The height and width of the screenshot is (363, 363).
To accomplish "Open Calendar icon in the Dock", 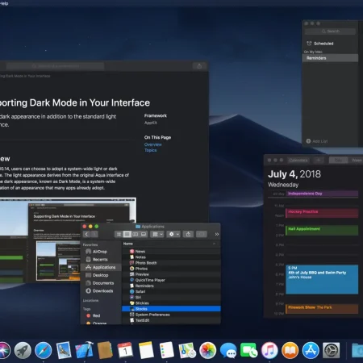I will click(x=125, y=350).
